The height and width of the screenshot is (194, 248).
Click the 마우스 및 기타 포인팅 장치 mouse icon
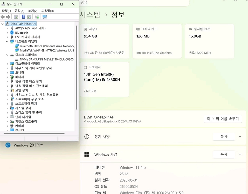[x=12, y=68]
